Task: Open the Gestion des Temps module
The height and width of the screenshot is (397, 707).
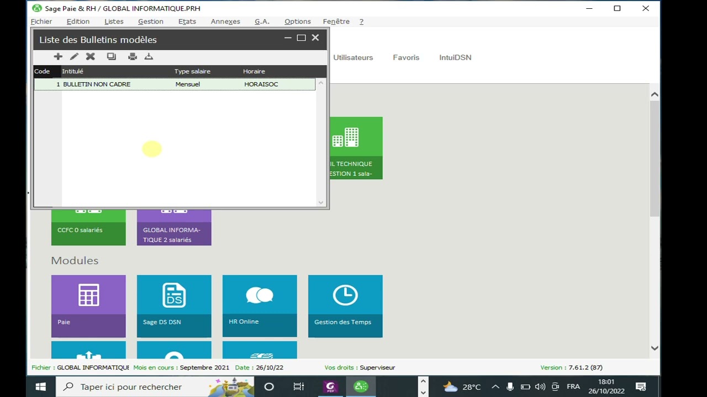Action: coord(345,306)
